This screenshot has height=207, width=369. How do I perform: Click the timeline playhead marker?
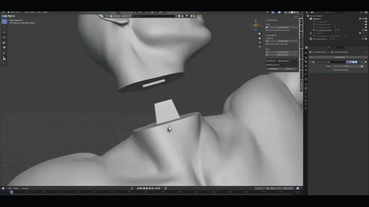click(x=11, y=192)
